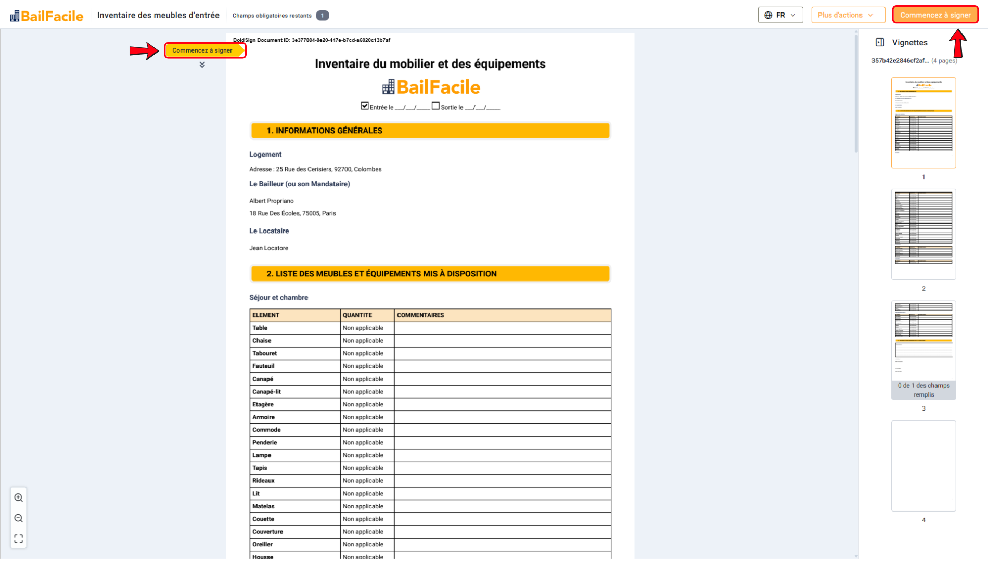This screenshot has width=988, height=562.
Task: Click the Vignettes panel title
Action: [909, 43]
